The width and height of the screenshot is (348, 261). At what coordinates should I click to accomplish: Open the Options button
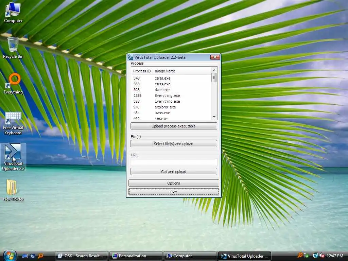tap(174, 183)
